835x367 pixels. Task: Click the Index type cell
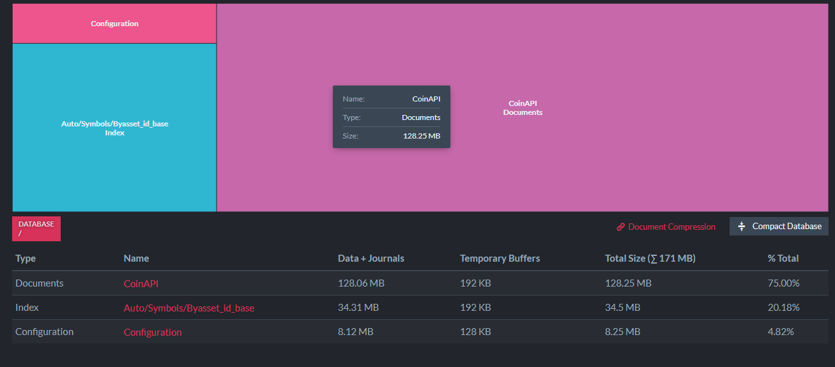[x=27, y=307]
